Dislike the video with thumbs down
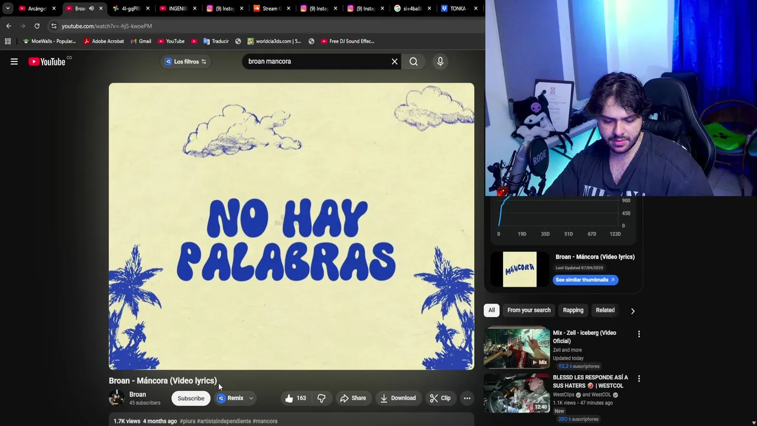 pos(321,398)
